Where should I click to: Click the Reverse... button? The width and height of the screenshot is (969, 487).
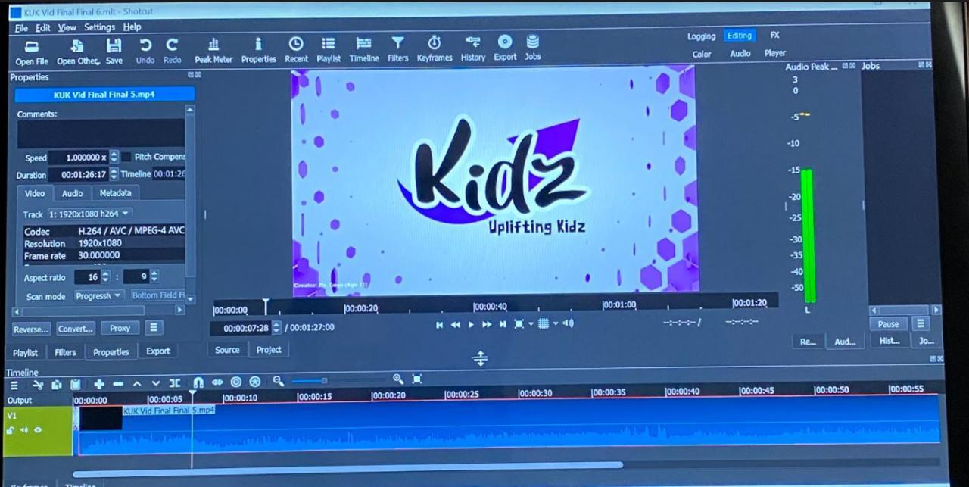click(32, 329)
